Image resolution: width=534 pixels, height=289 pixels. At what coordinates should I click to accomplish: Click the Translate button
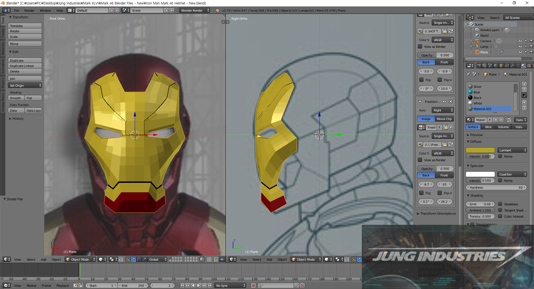tap(25, 26)
